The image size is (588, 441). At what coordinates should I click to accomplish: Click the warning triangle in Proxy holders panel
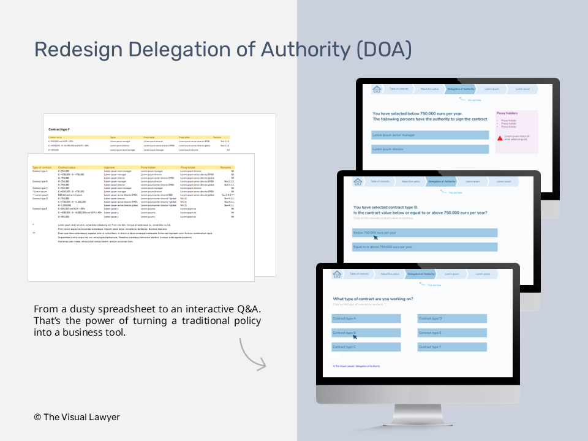[x=500, y=138]
